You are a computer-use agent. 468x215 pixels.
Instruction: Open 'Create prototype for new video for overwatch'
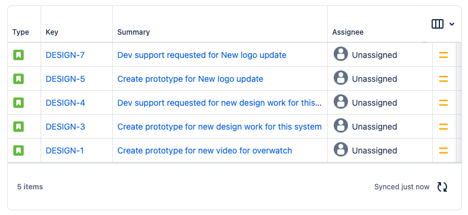204,150
